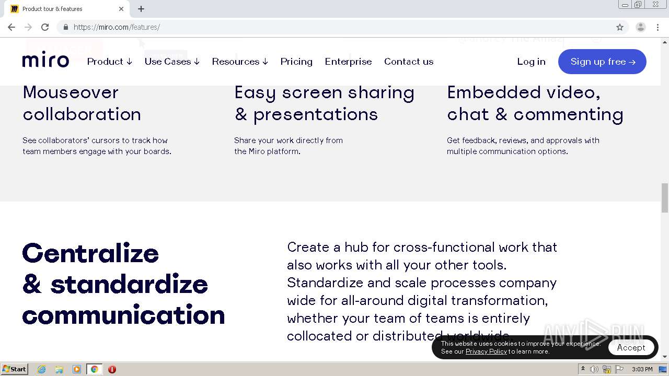Viewport: 669px width, 376px height.
Task: Click the Mouseover collaboration heading
Action: [82, 103]
